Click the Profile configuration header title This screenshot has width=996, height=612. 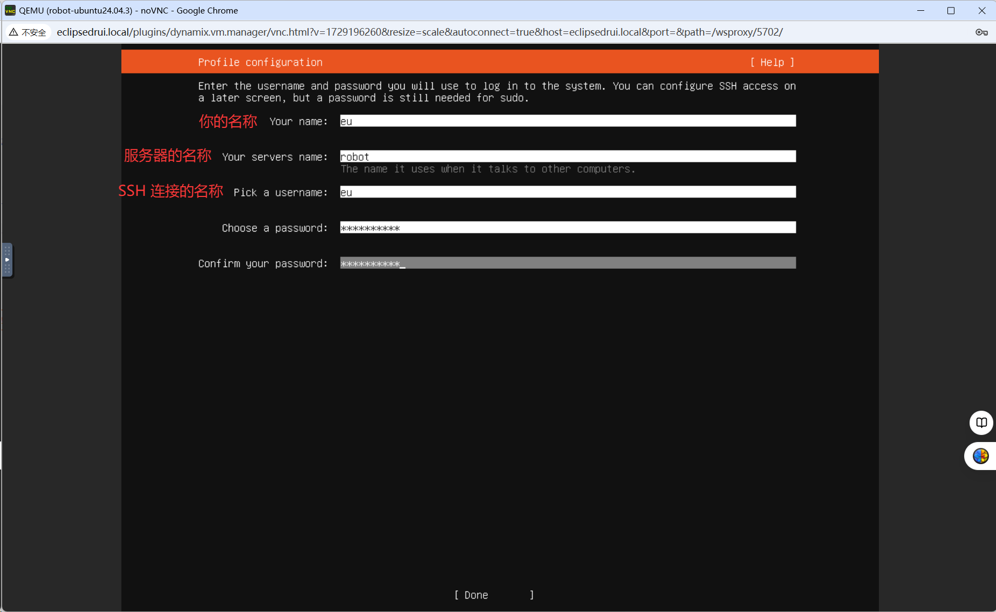260,63
